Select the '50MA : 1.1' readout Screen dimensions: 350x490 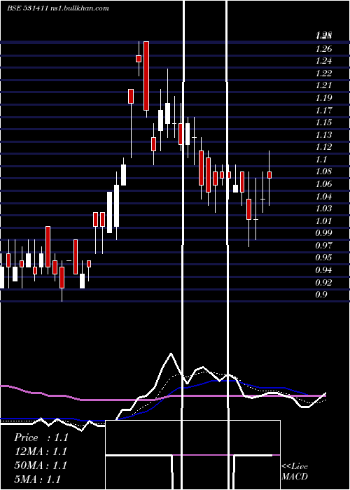tap(41, 465)
